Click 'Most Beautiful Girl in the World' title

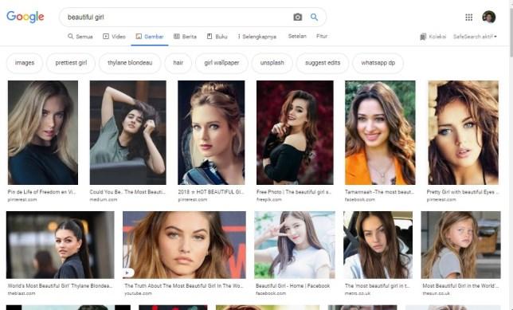click(460, 286)
